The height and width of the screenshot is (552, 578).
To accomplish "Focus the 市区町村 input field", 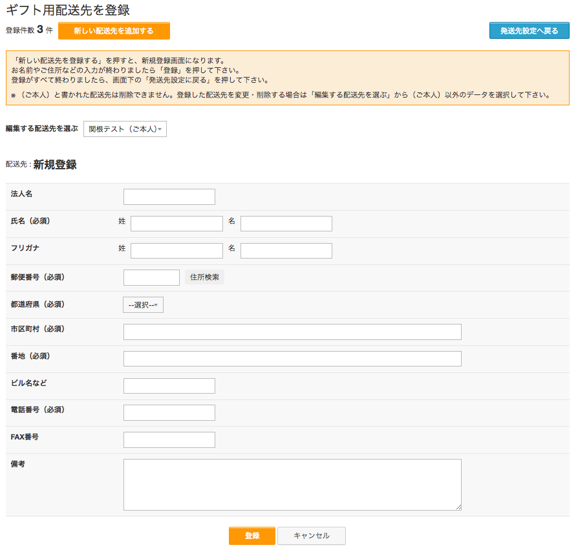I will click(292, 332).
